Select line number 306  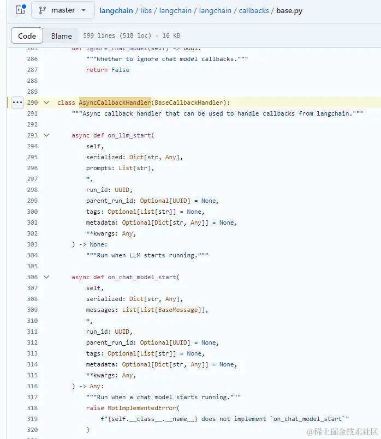pos(33,277)
